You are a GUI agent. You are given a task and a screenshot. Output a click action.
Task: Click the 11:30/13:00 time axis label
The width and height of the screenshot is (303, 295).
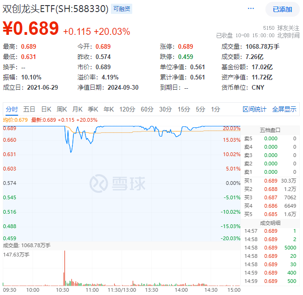(122, 290)
